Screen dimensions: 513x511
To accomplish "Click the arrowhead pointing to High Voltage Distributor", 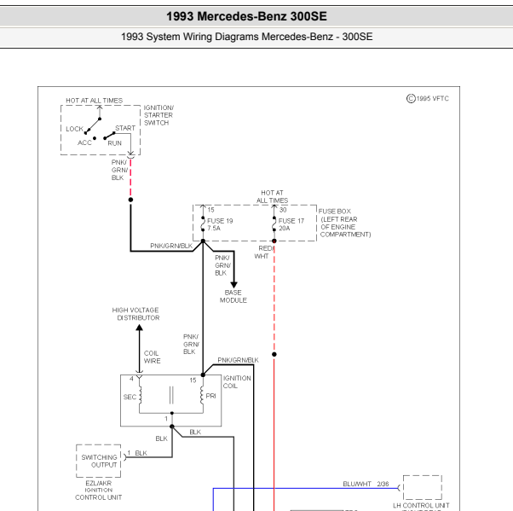I will (140, 328).
